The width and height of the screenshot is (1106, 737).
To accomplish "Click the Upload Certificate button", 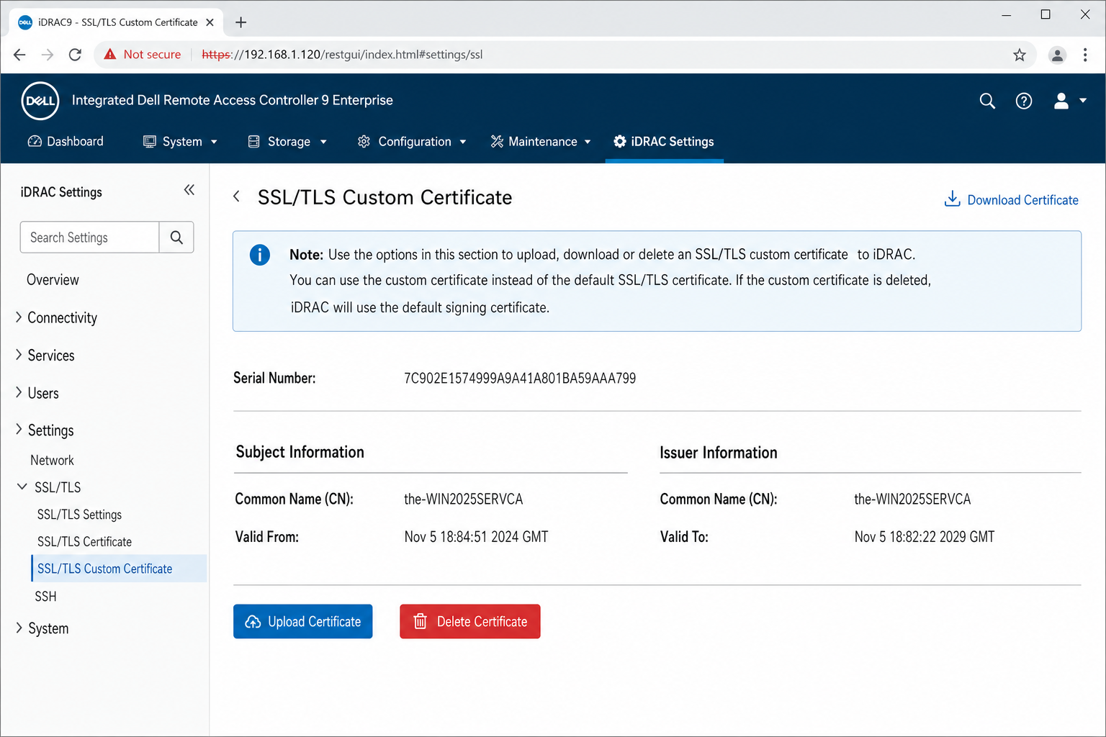I will (x=302, y=622).
